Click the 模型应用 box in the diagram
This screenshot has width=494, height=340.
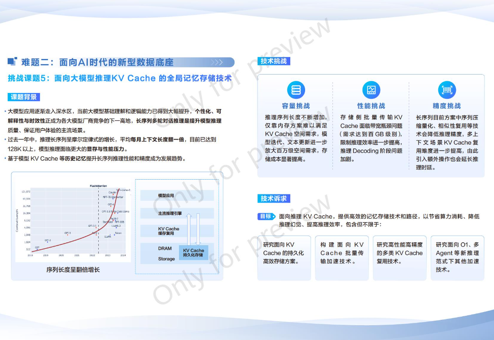(x=177, y=196)
